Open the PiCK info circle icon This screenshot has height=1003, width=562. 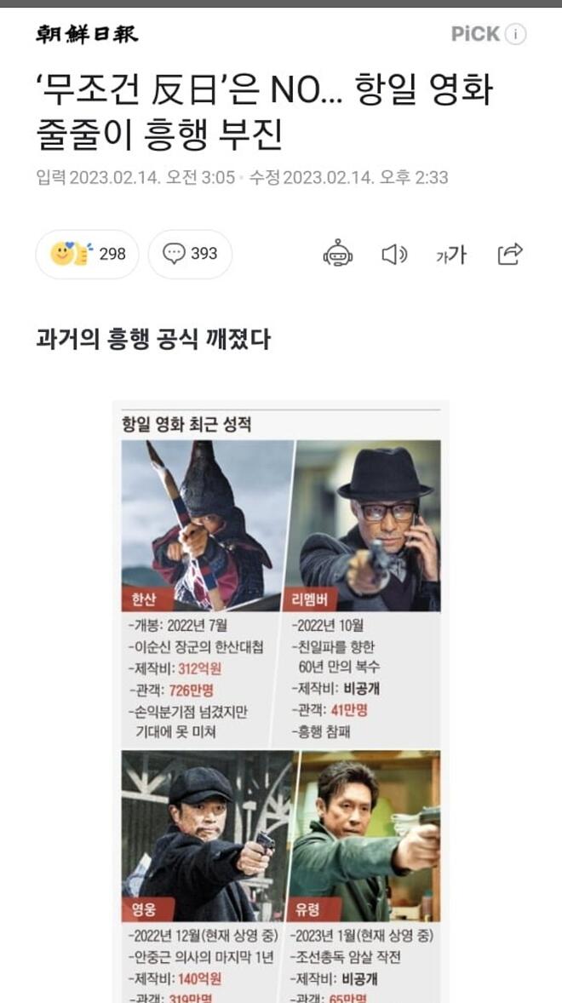(515, 34)
